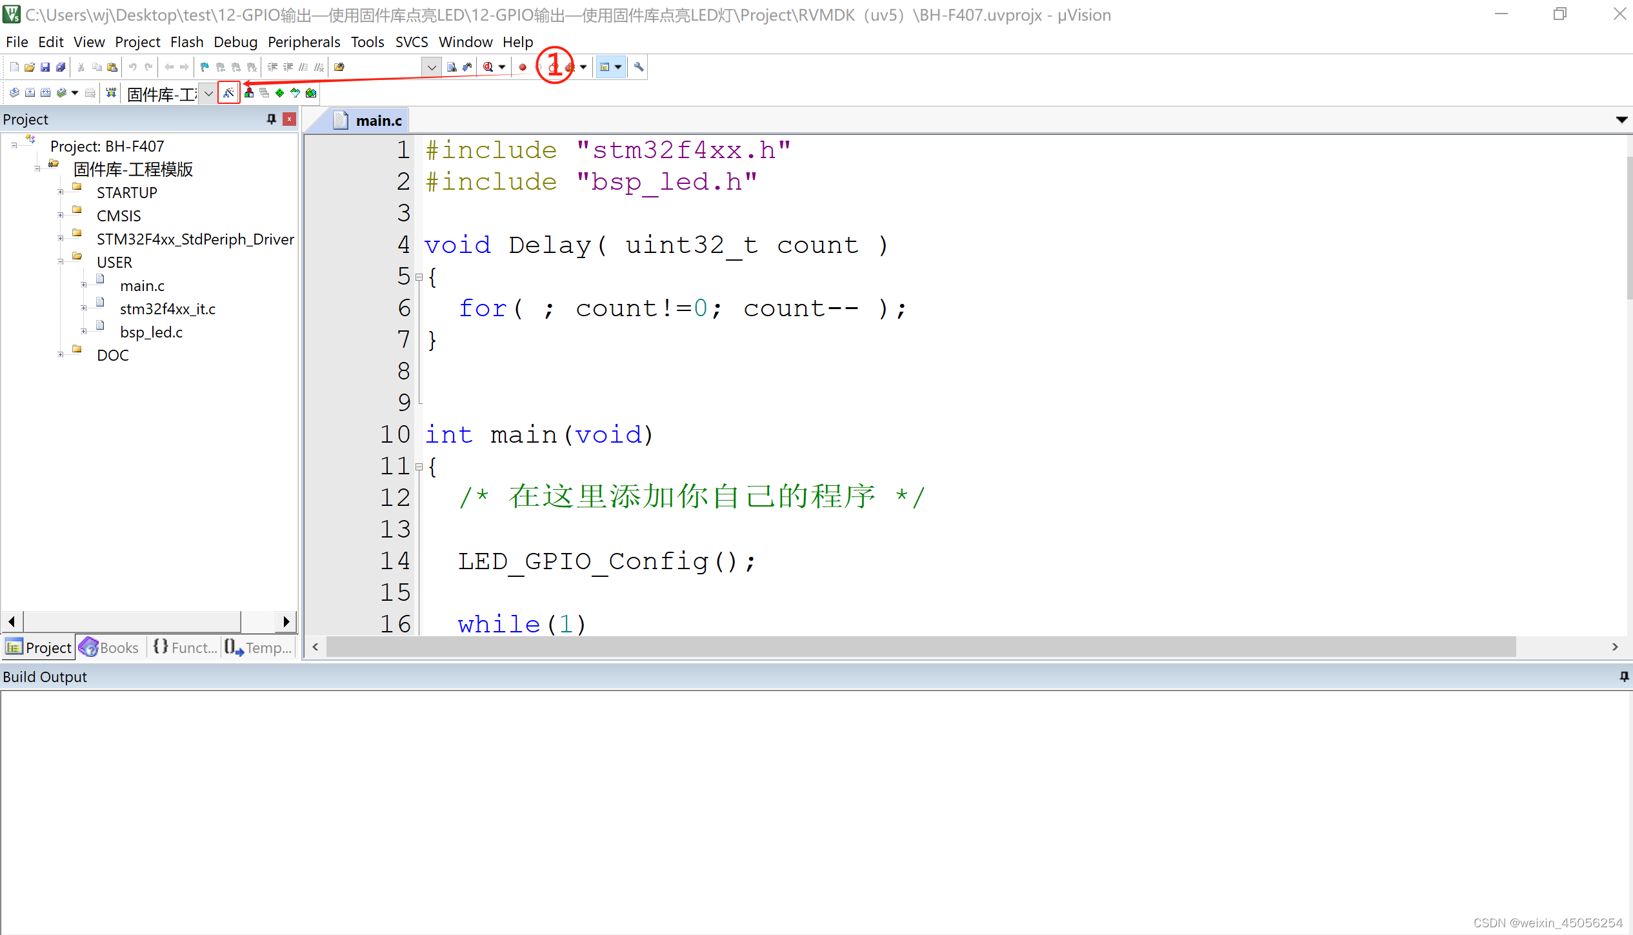Open the Peripherals menu
1633x935 pixels.
point(304,41)
